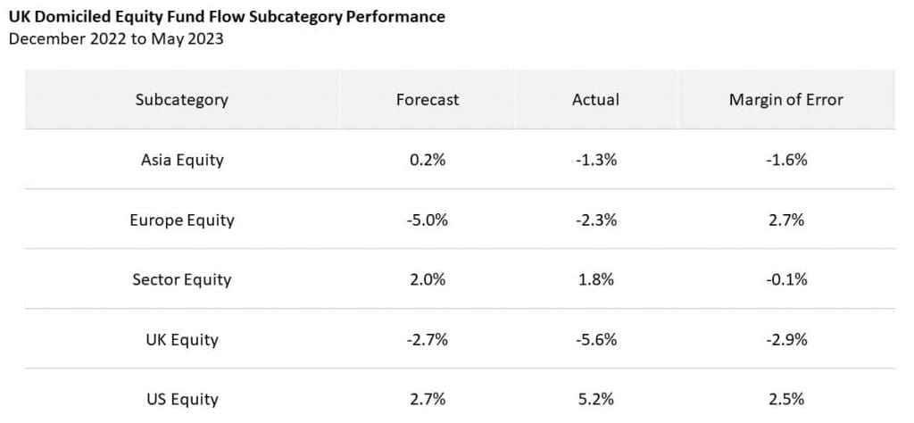The image size is (914, 423).
Task: Select the Sector Equity row label
Action: (x=182, y=279)
